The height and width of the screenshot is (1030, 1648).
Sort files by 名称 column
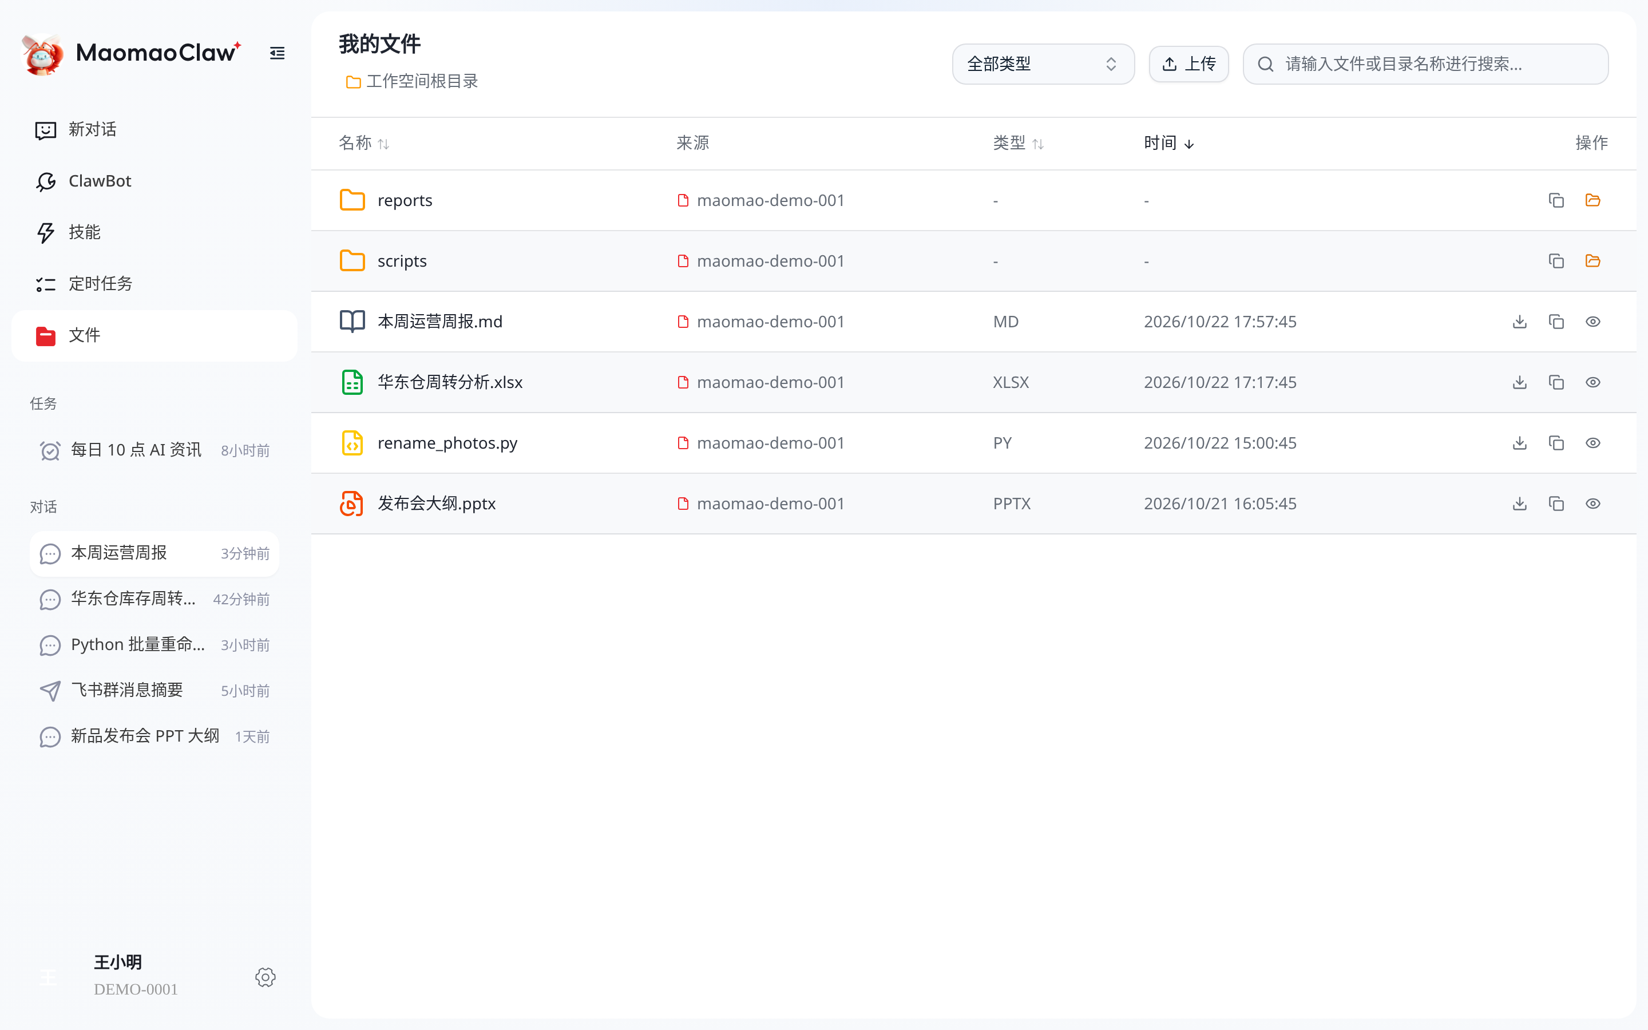[365, 143]
